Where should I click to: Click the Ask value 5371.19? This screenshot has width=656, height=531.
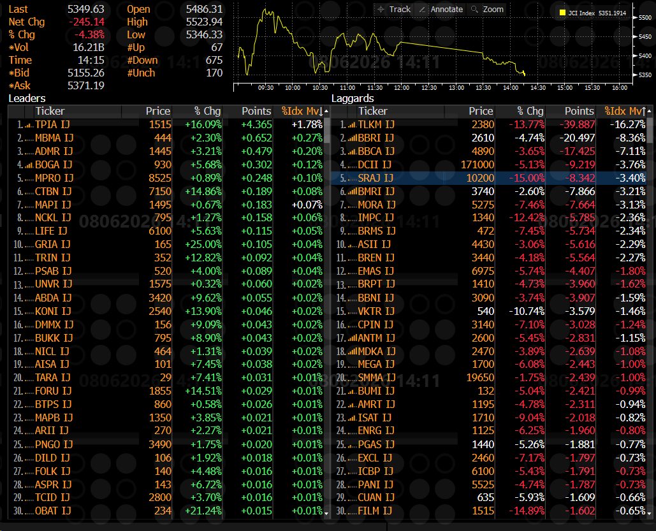tap(86, 86)
